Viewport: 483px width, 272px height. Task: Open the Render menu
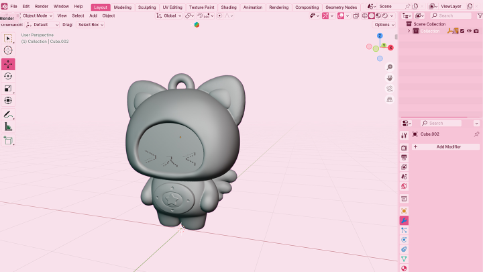click(42, 6)
